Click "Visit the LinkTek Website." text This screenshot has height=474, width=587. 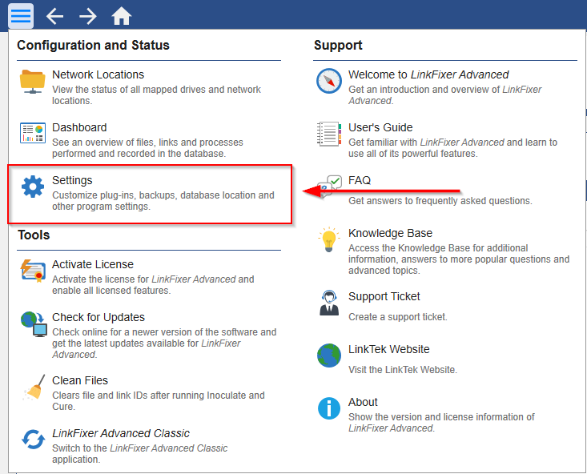(x=403, y=370)
